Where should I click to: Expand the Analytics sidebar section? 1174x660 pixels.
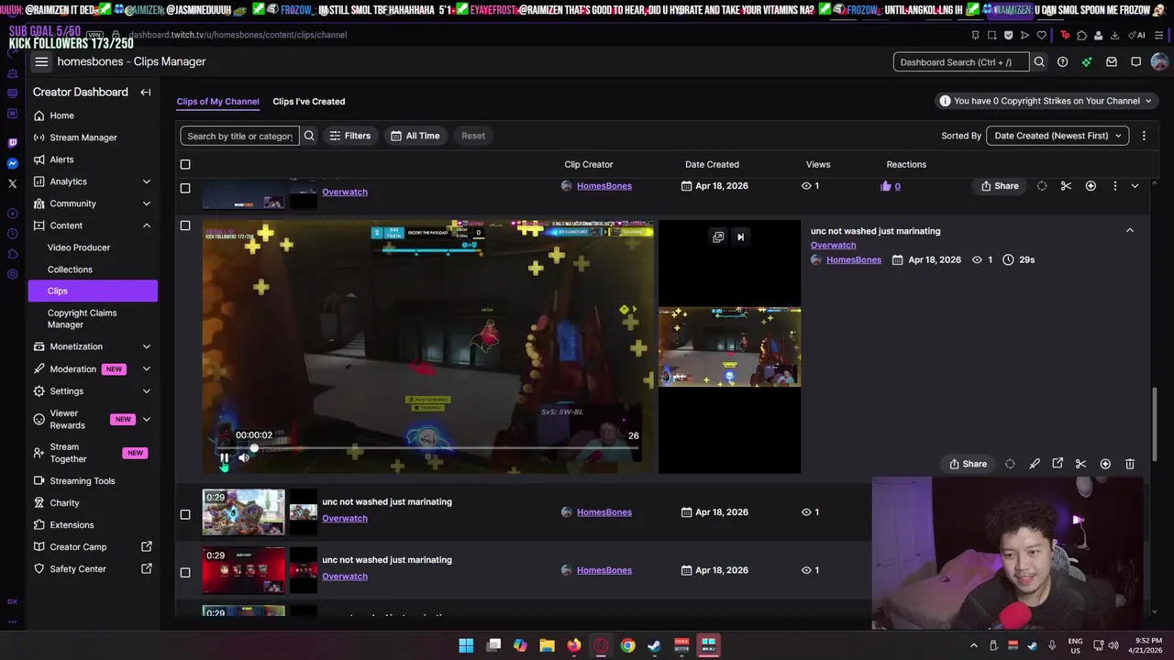[147, 181]
